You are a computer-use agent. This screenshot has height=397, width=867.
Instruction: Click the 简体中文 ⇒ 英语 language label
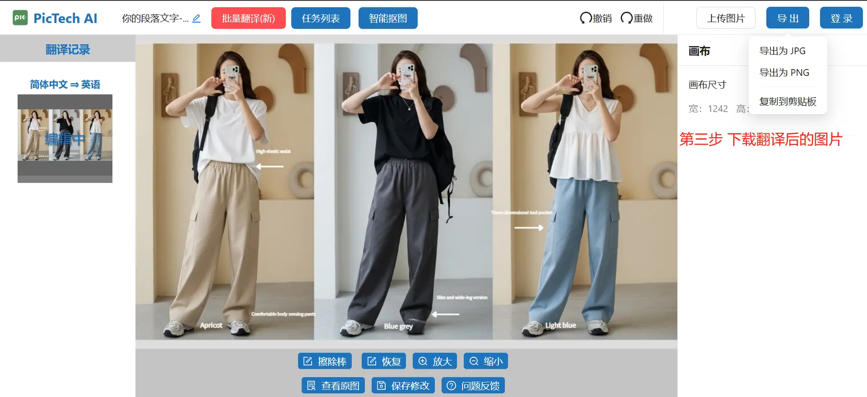(65, 84)
